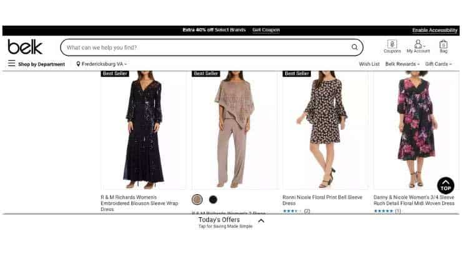
Task: Open Danny & Nicole floral midi image
Action: [416, 130]
